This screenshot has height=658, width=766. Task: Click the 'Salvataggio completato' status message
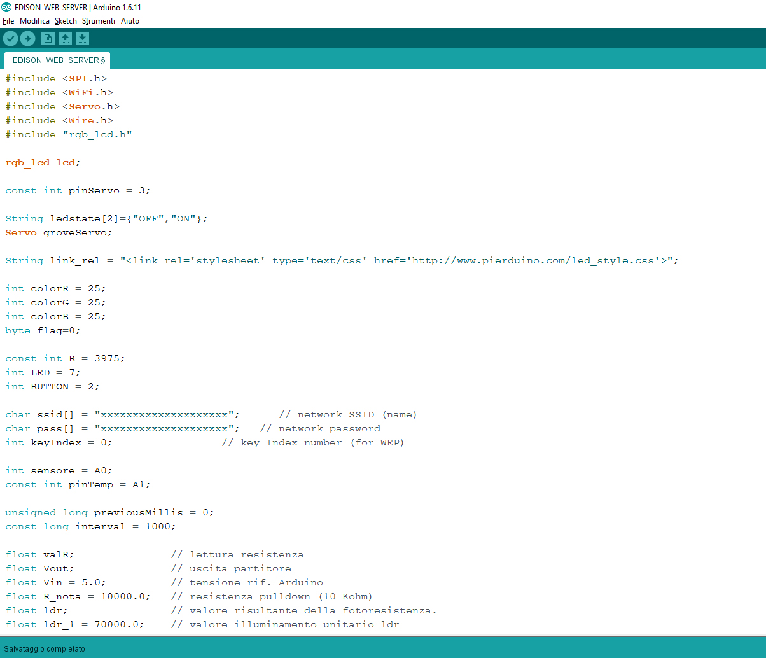pyautogui.click(x=45, y=649)
